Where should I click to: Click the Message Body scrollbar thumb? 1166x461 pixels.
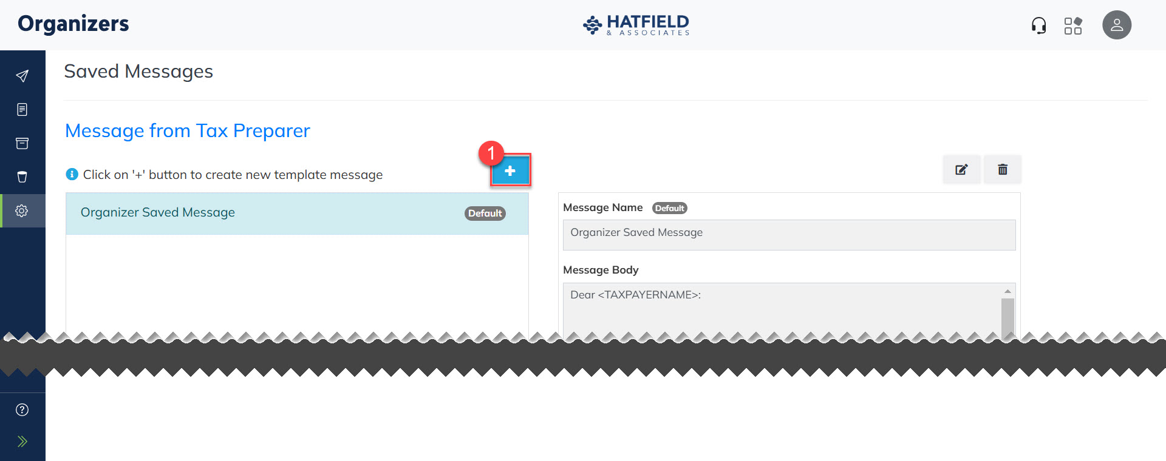(1007, 315)
